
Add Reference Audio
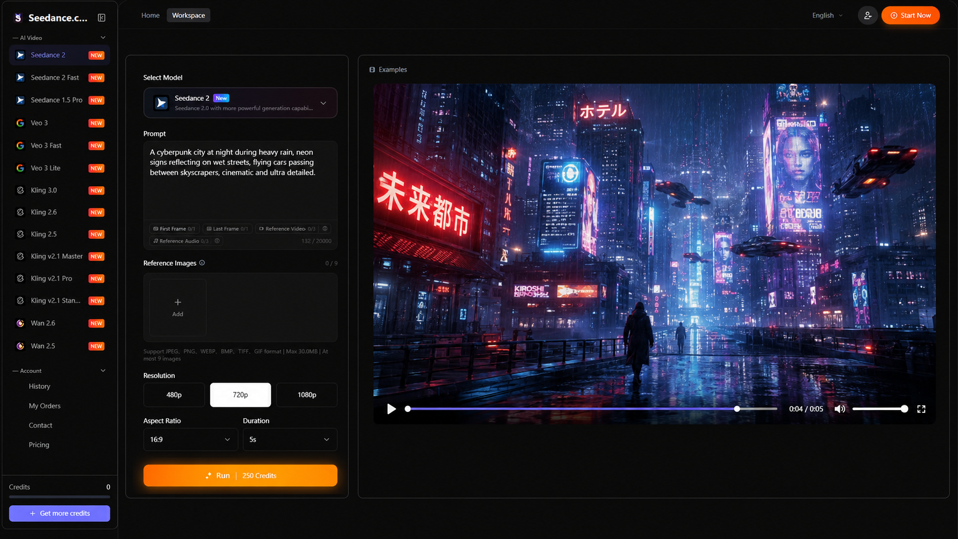(x=180, y=241)
